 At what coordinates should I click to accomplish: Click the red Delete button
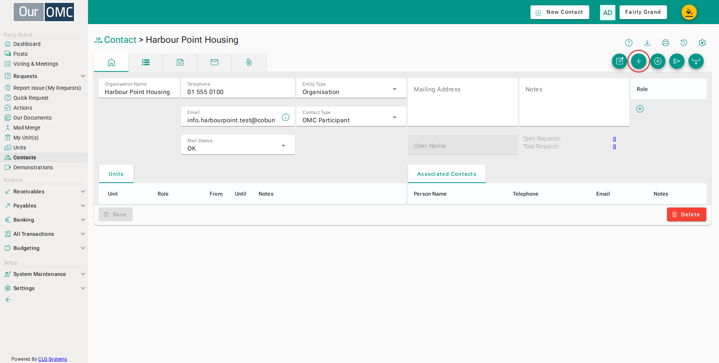(686, 214)
